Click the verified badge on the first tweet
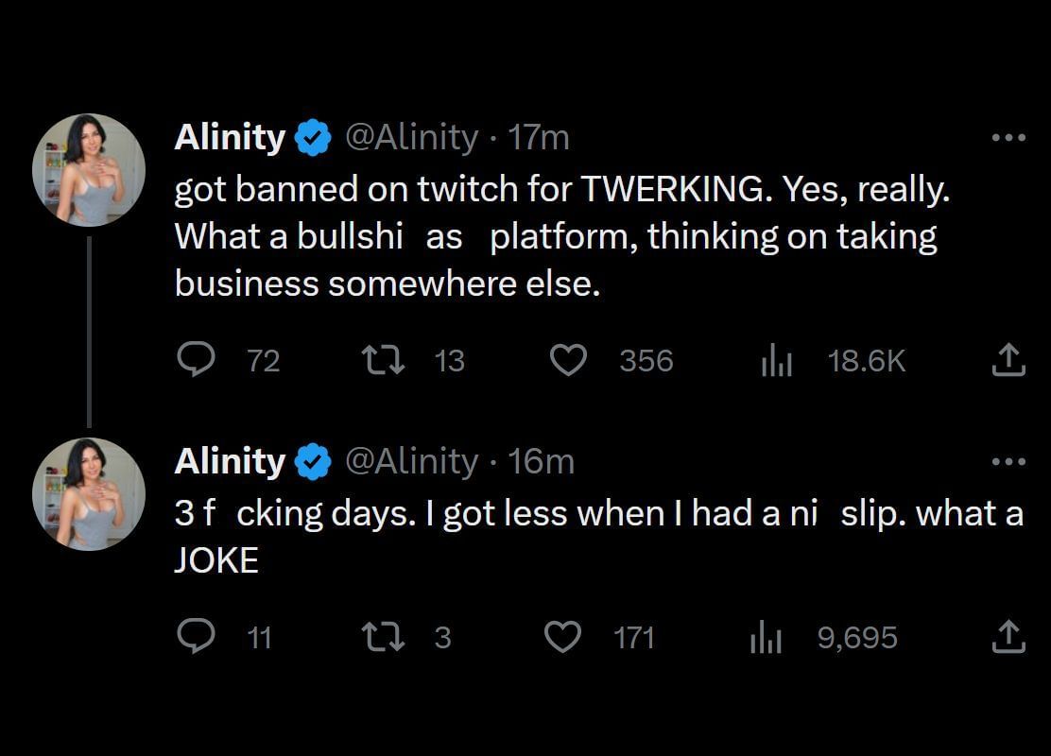Screen dimensions: 1051x756 (x=314, y=136)
